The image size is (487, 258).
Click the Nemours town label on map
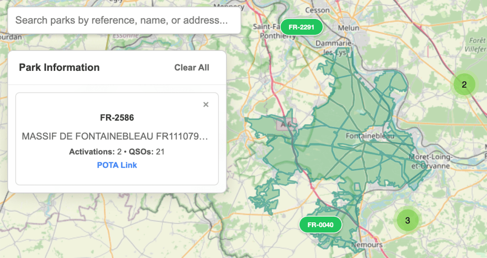coord(367,245)
